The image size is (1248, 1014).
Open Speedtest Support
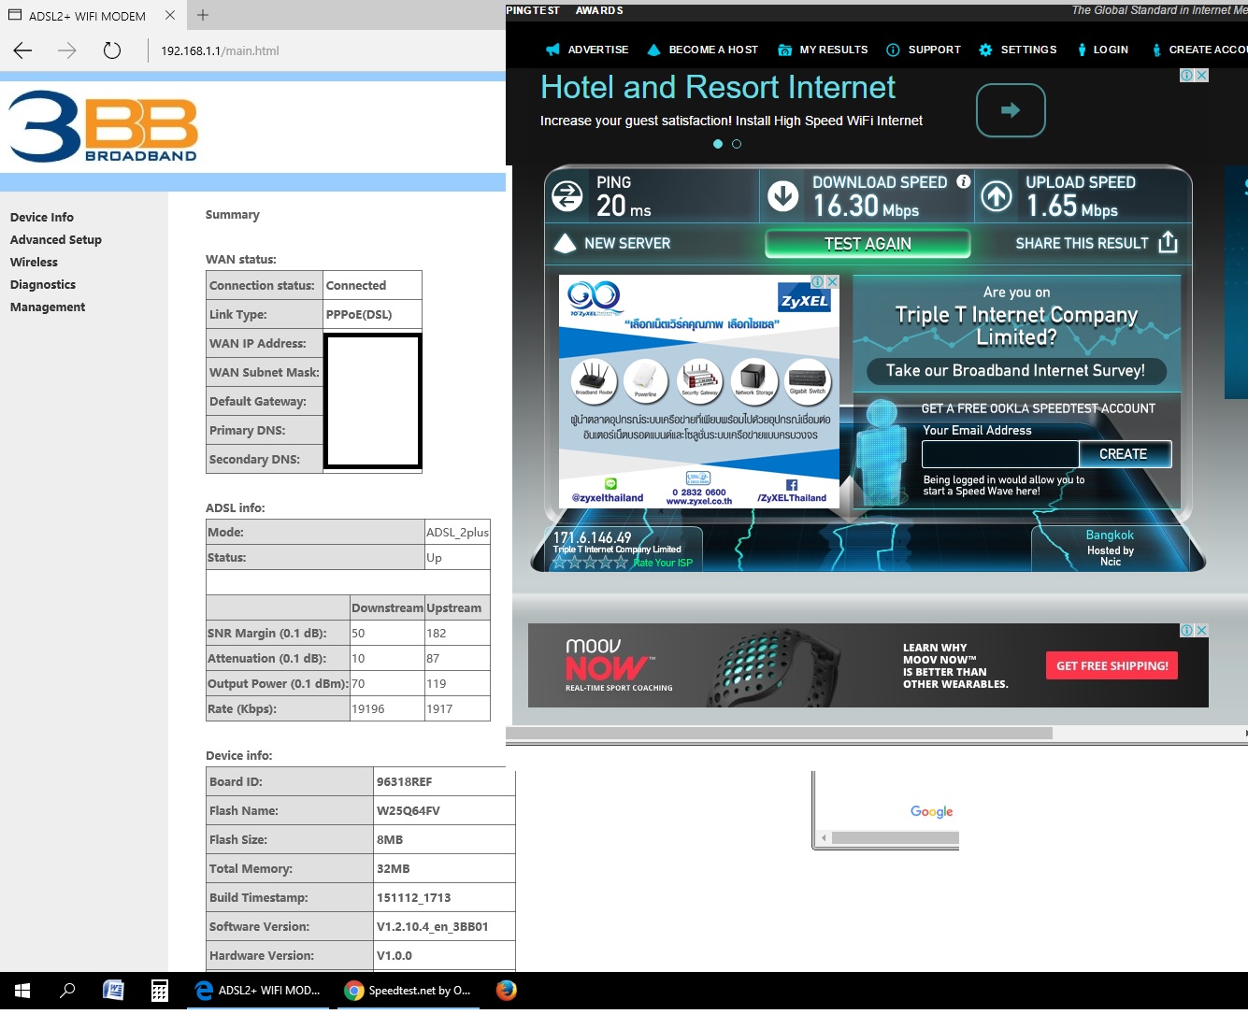coord(924,50)
